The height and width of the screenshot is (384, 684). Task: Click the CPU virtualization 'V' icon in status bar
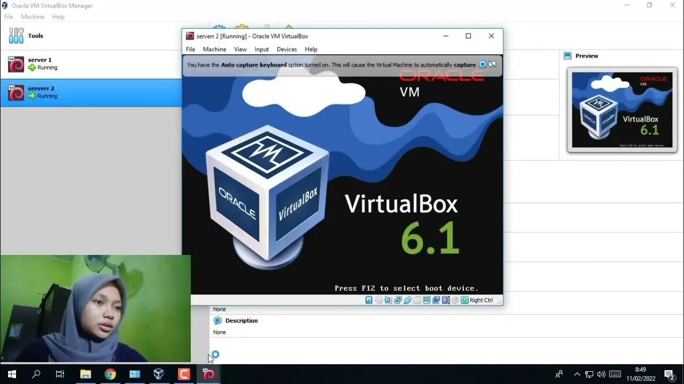pos(445,300)
